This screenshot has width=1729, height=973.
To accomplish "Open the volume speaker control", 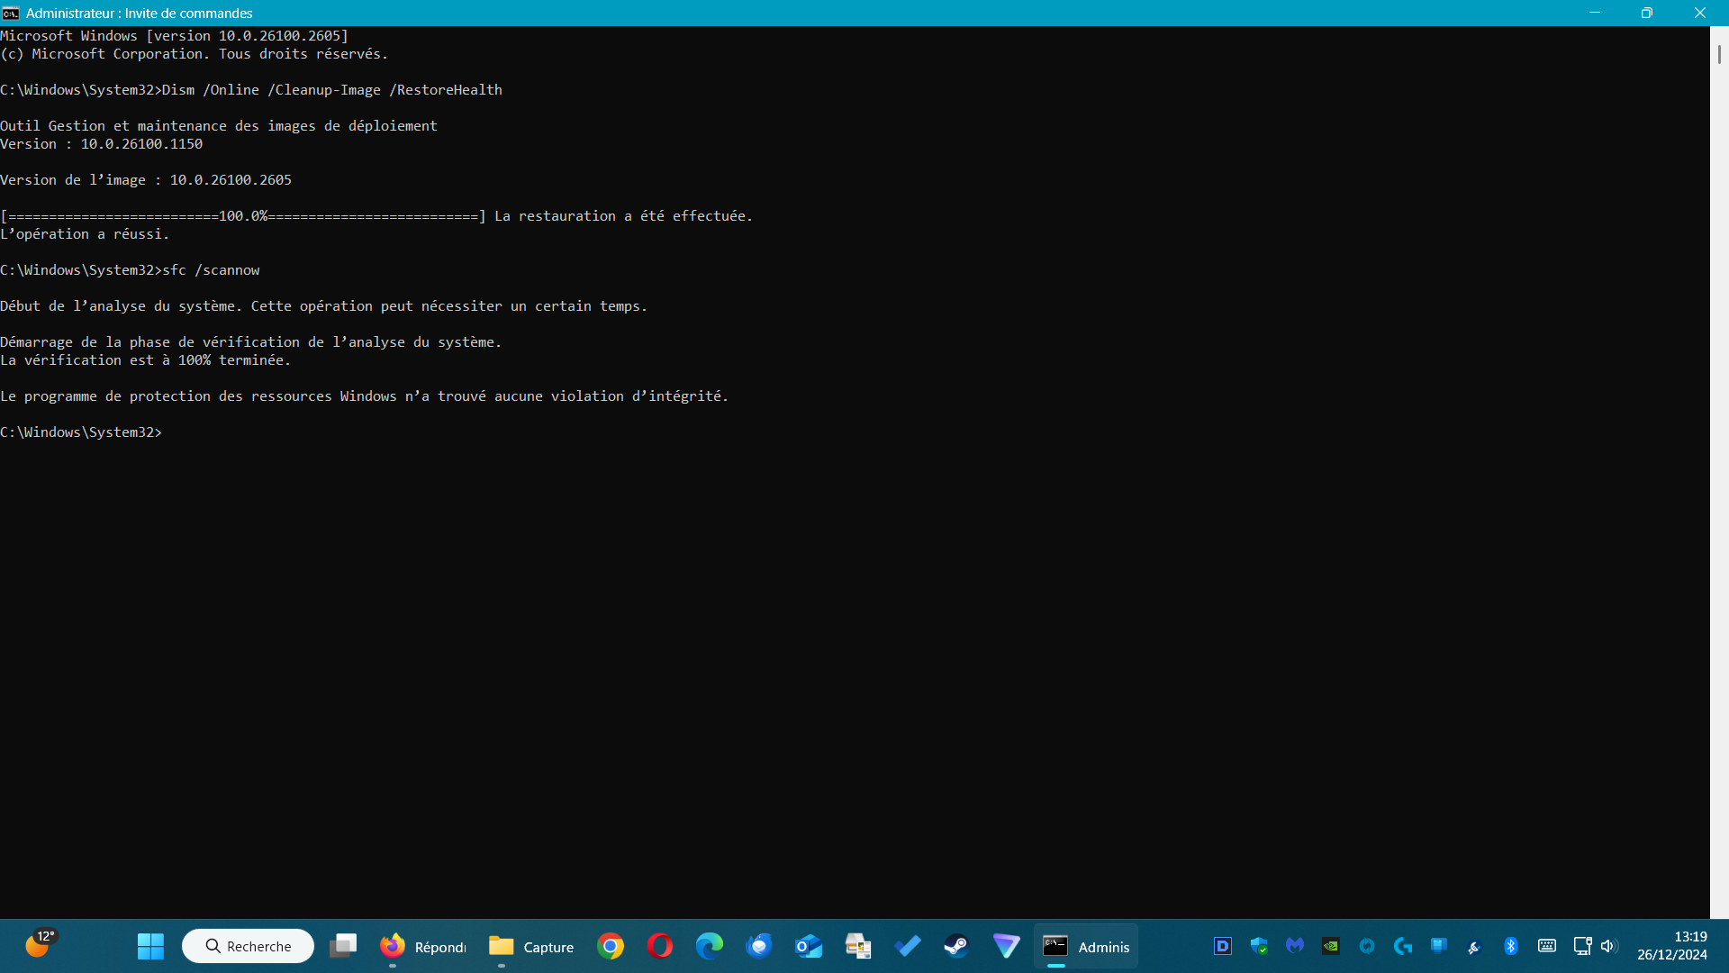I will coord(1609,946).
